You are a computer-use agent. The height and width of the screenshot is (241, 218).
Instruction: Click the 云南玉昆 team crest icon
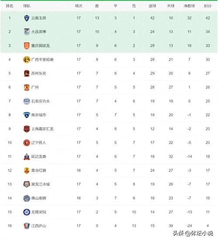click(27, 18)
